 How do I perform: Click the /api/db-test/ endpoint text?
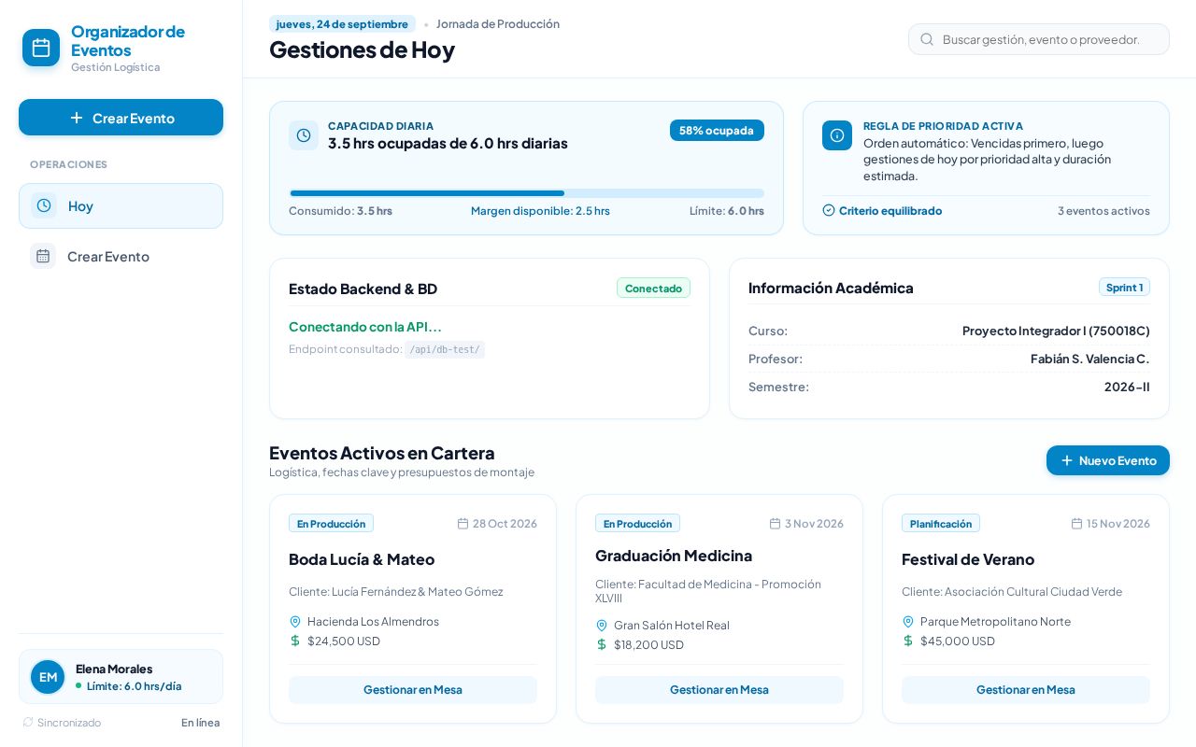445,349
